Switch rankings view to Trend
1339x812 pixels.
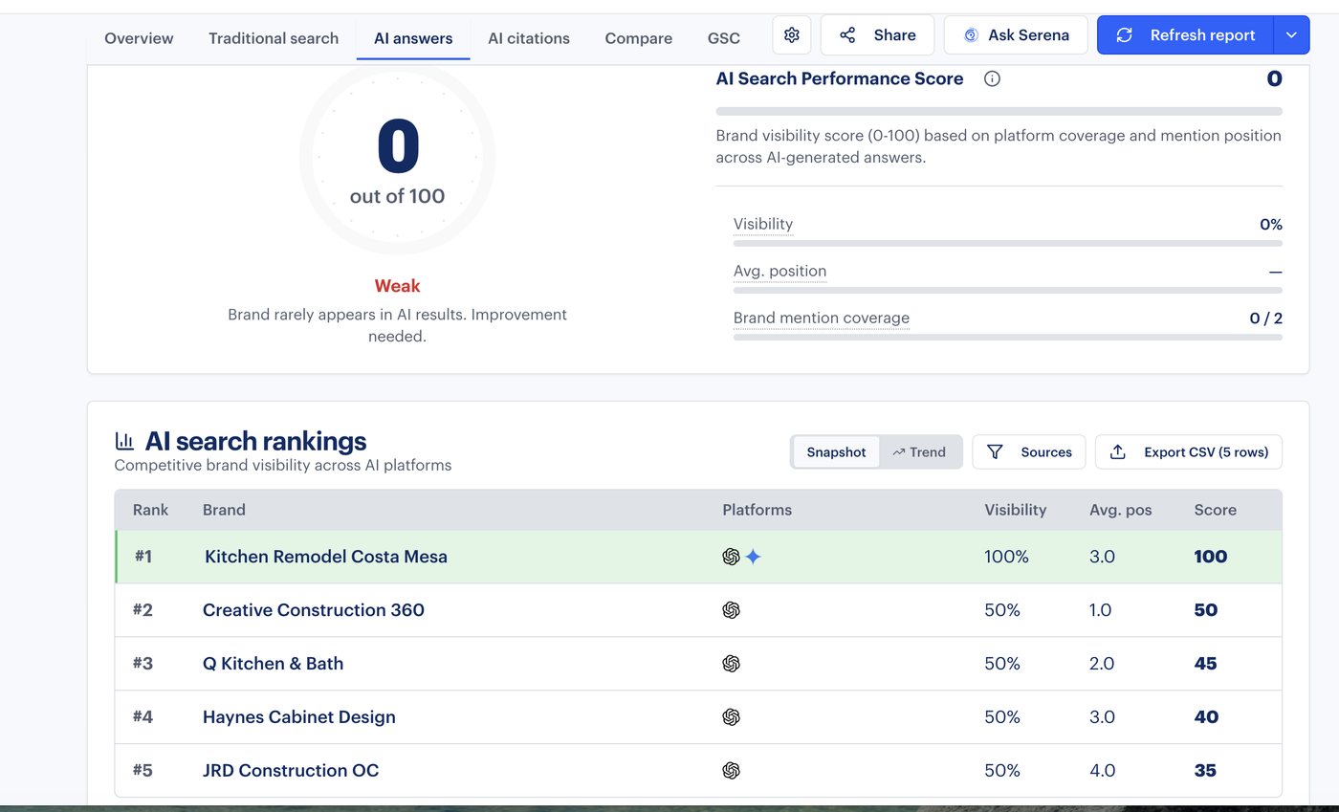point(919,452)
